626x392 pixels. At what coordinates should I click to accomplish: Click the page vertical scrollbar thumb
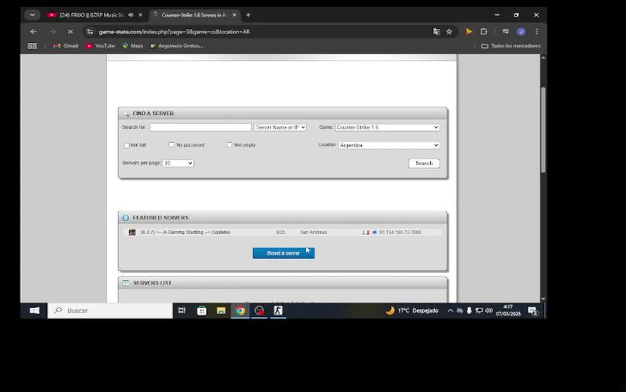(543, 130)
